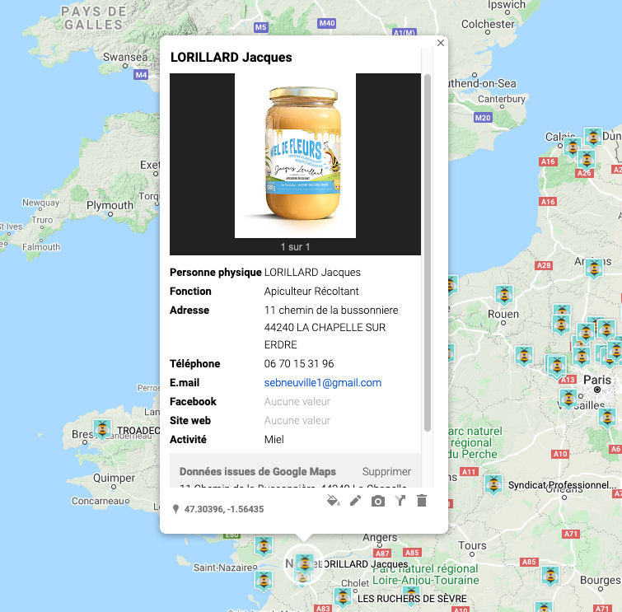This screenshot has width=622, height=612.
Task: Click the Plymouth label on the map
Action: (110, 205)
